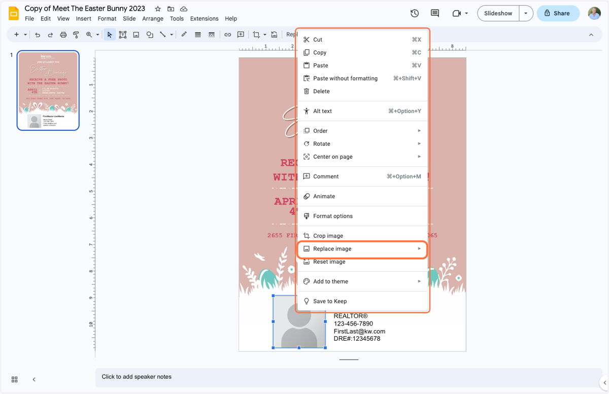This screenshot has height=394, width=609.
Task: Click the Print icon
Action: 63,34
